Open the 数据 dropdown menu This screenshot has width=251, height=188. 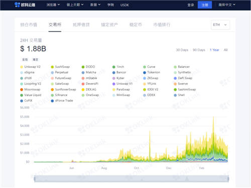tap(95, 5)
